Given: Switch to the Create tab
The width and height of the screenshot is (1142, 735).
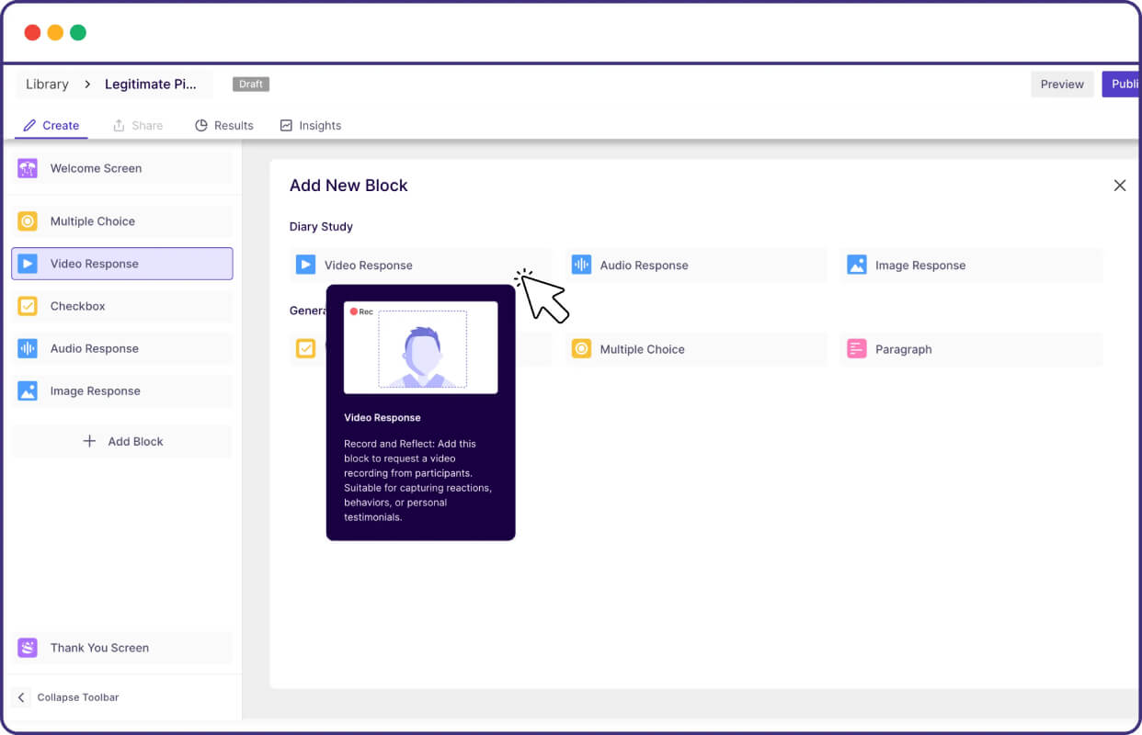Looking at the screenshot, I should pyautogui.click(x=51, y=125).
